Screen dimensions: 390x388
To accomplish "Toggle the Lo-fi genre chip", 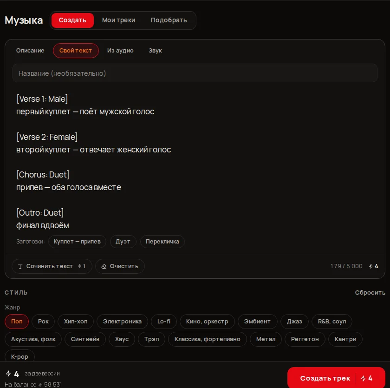I will (x=163, y=321).
